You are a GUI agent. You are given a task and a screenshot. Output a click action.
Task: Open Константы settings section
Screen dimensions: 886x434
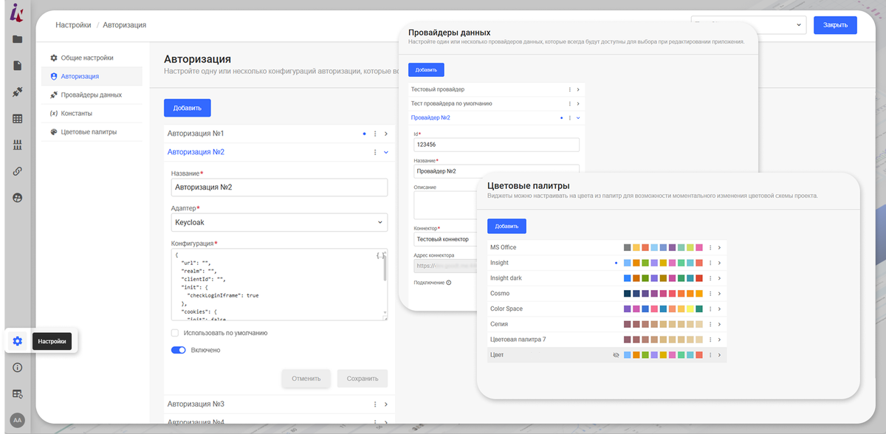tap(92, 114)
